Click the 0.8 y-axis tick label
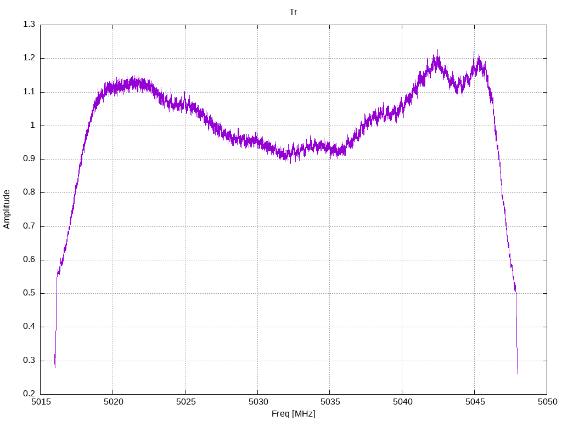 click(29, 192)
